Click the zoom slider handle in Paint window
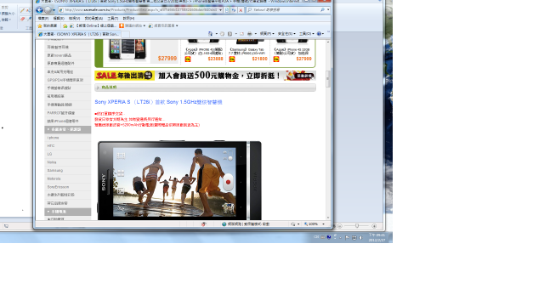 pyautogui.click(x=357, y=226)
